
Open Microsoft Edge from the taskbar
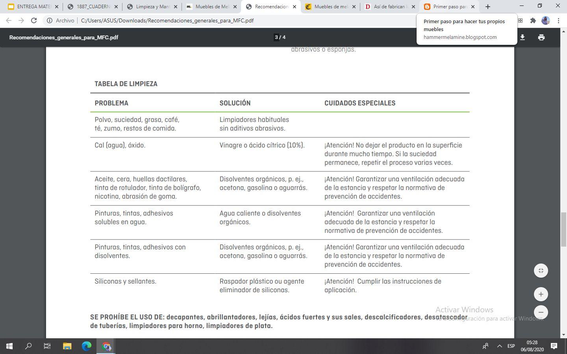point(87,346)
